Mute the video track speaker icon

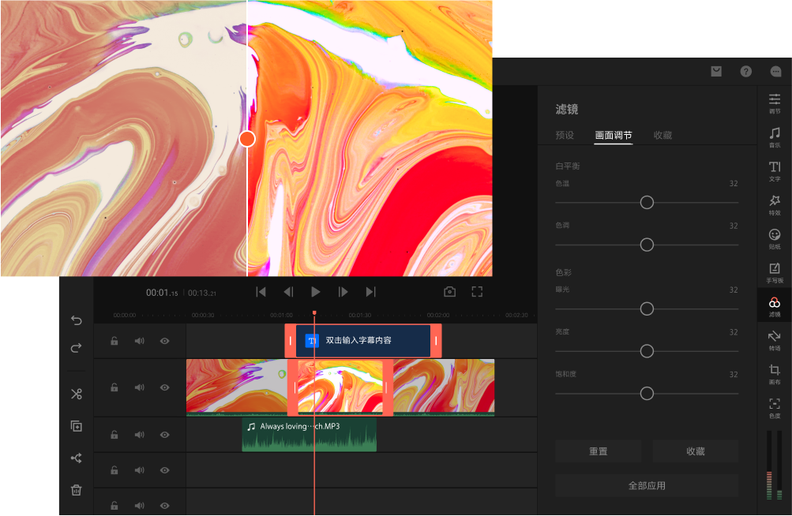[140, 387]
